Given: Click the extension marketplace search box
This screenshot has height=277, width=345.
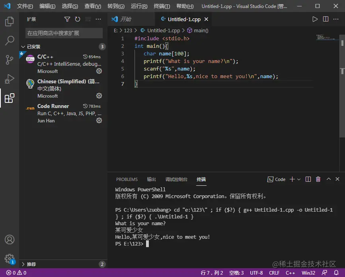Looking at the screenshot, I should coord(64,33).
